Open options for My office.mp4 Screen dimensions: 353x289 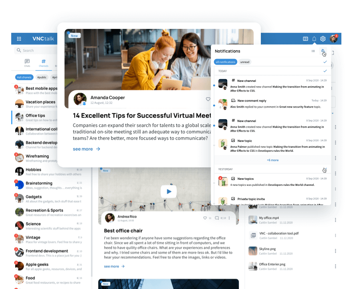pyautogui.click(x=335, y=220)
